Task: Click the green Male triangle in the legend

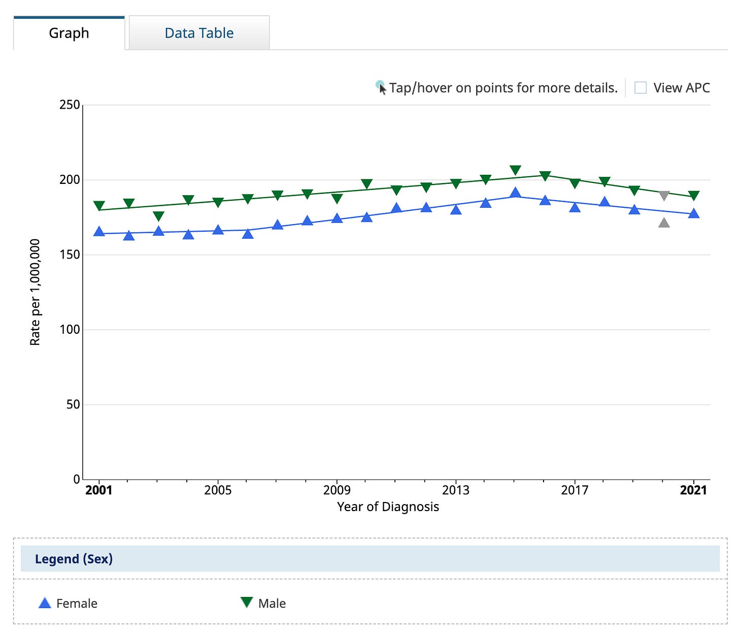Action: 247,603
